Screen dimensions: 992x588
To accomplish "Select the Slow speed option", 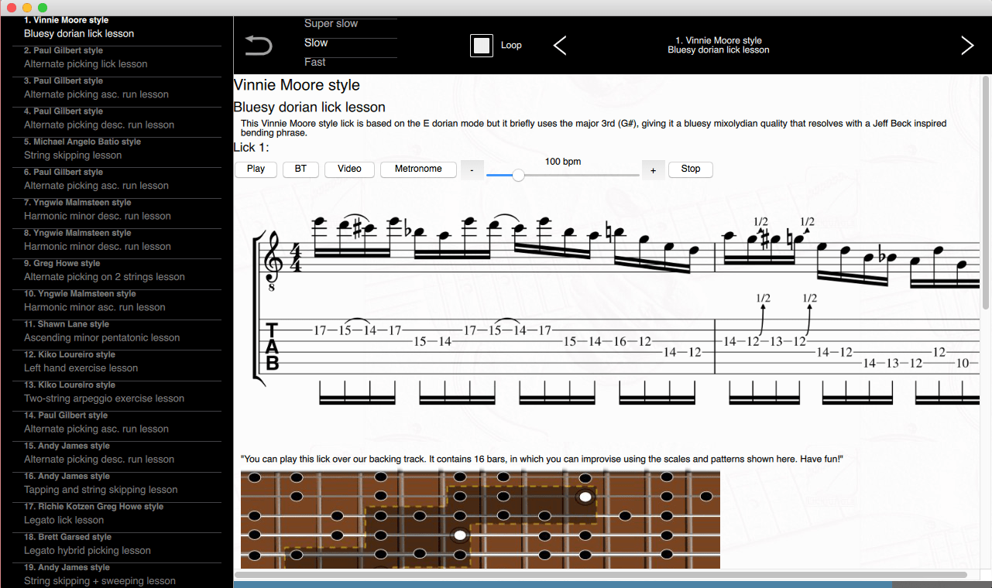I will [350, 43].
